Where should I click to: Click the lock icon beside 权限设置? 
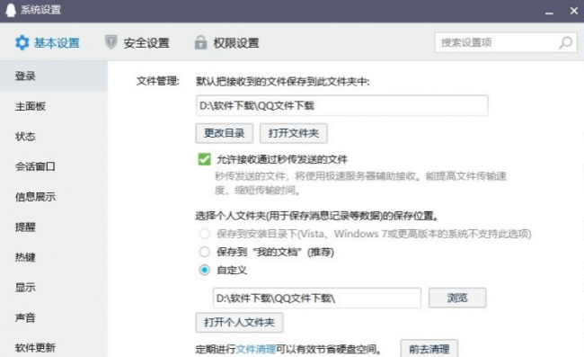point(200,42)
